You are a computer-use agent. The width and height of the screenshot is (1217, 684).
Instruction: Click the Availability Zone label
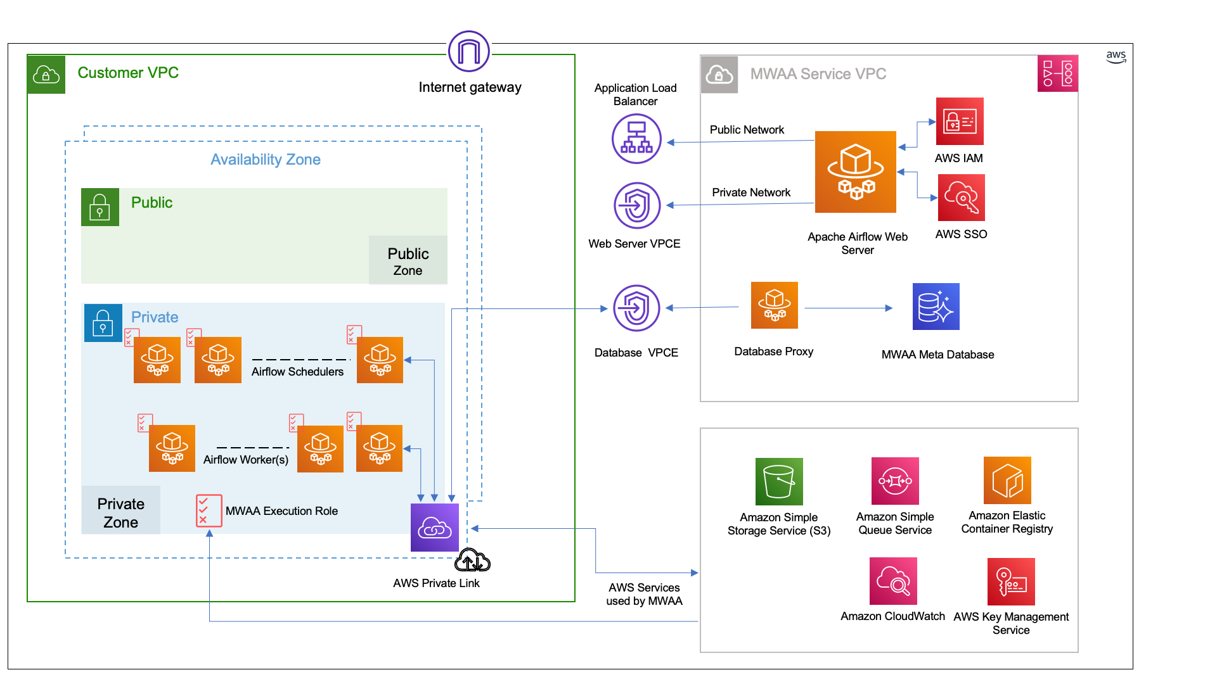[266, 160]
